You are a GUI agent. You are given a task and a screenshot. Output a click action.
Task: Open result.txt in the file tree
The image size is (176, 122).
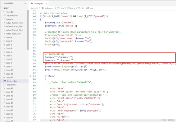click(x=11, y=85)
